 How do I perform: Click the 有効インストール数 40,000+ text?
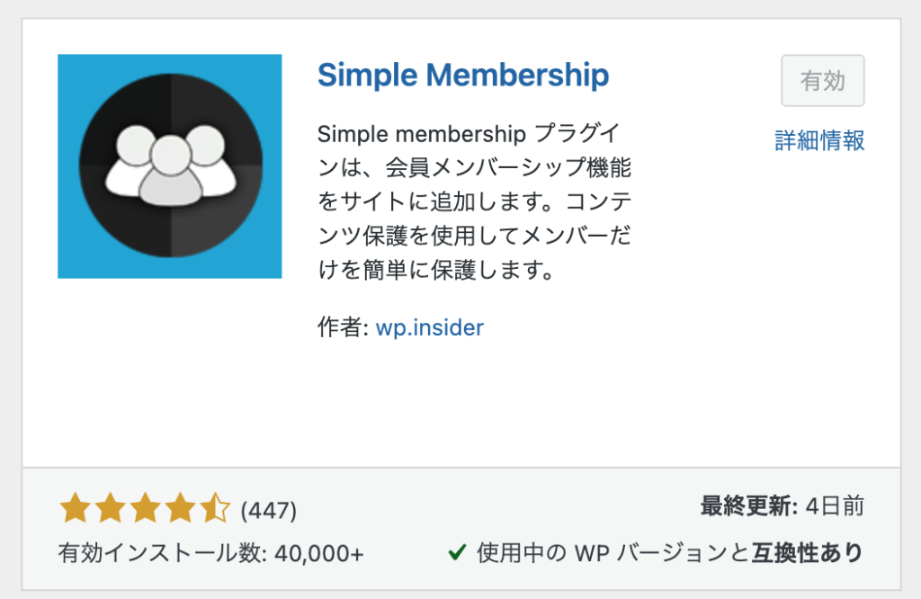click(210, 553)
